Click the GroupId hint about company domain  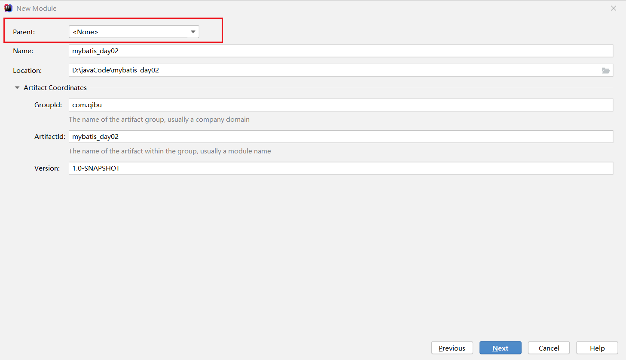pos(159,120)
